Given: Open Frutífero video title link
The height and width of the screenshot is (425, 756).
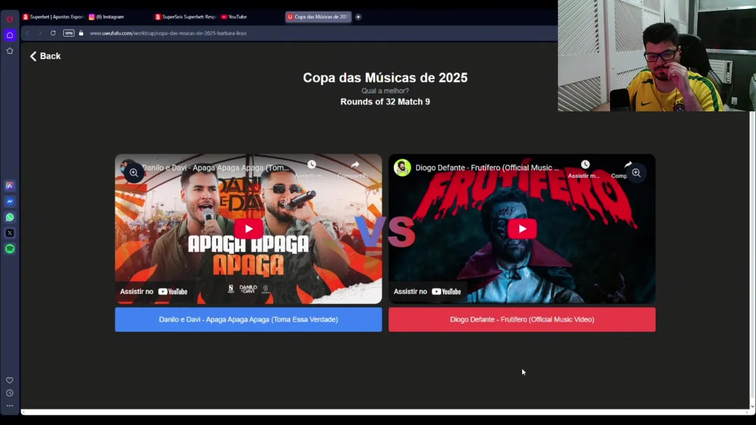Looking at the screenshot, I should (x=487, y=168).
